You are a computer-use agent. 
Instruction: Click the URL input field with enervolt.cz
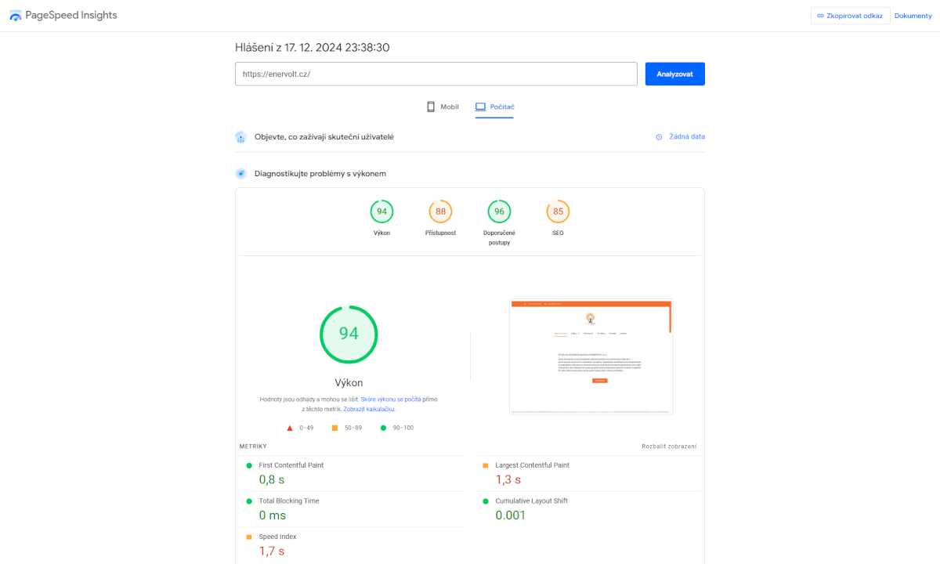point(436,74)
